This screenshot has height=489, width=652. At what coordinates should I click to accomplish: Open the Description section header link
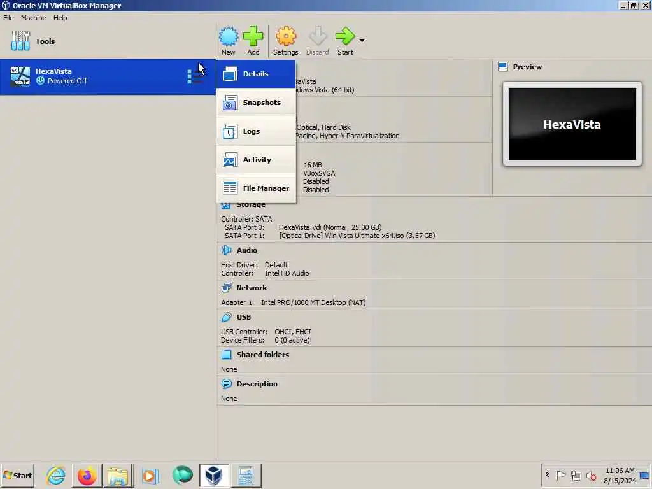pos(257,384)
